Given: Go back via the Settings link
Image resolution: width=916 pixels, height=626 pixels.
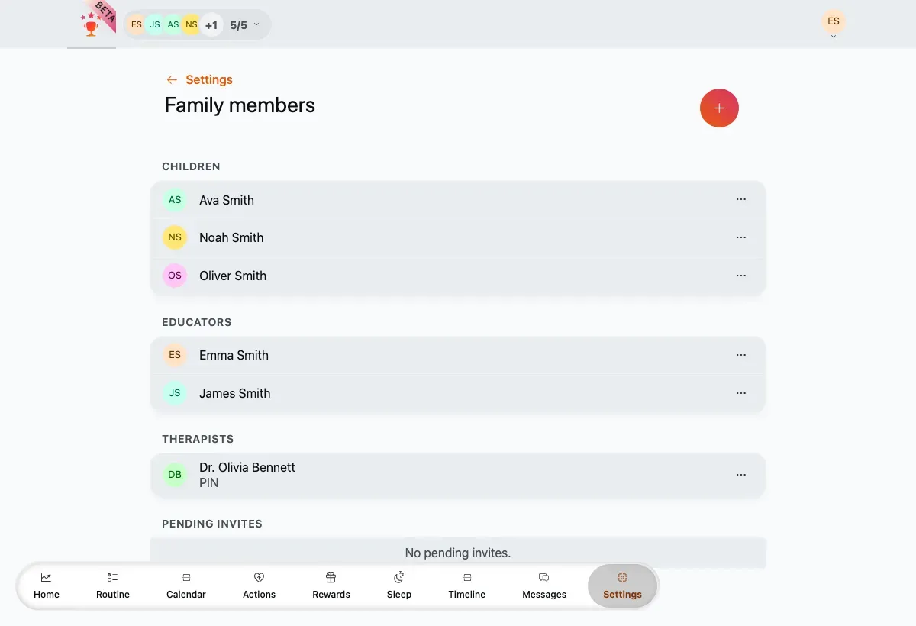Looking at the screenshot, I should (x=199, y=79).
